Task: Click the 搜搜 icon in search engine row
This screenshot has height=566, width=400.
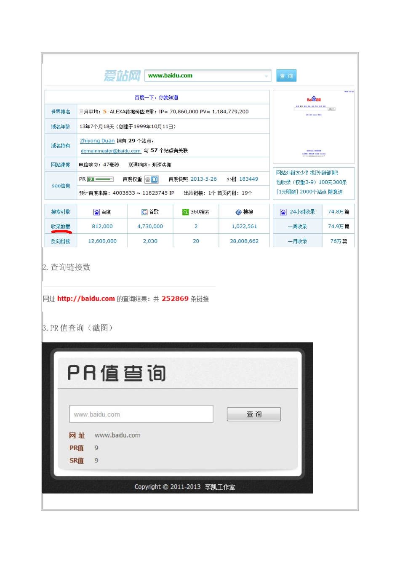Action: 238,212
